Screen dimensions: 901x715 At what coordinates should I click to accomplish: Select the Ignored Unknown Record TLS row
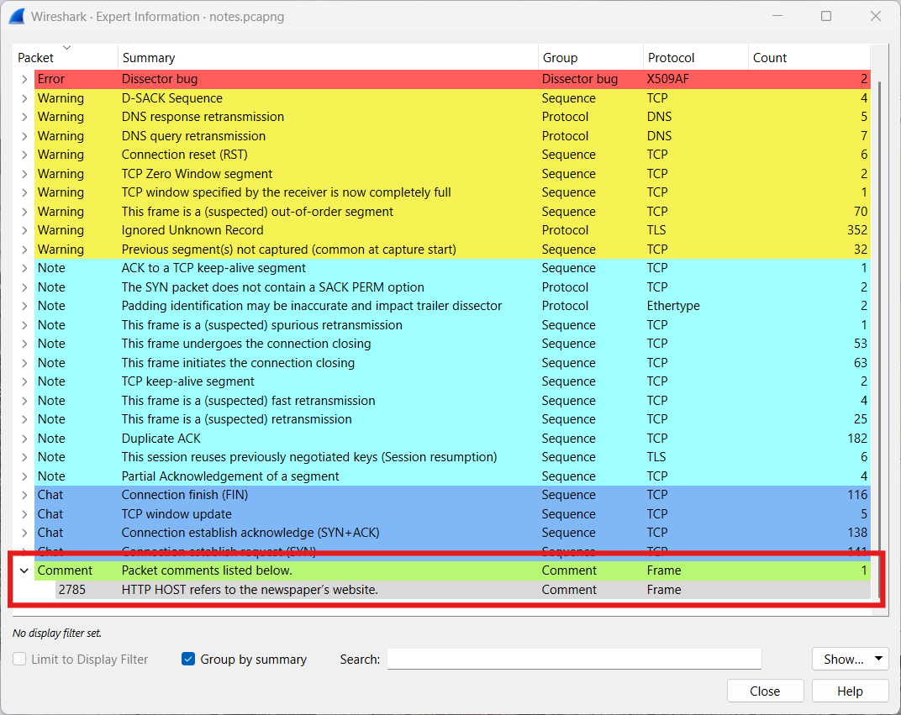point(192,230)
